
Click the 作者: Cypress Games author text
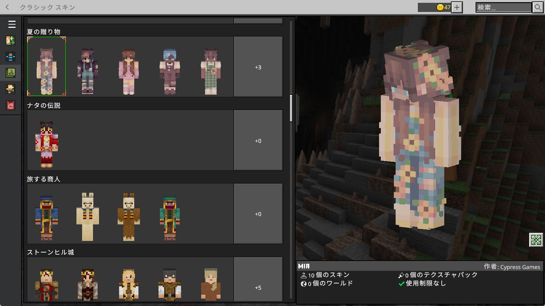(x=512, y=267)
